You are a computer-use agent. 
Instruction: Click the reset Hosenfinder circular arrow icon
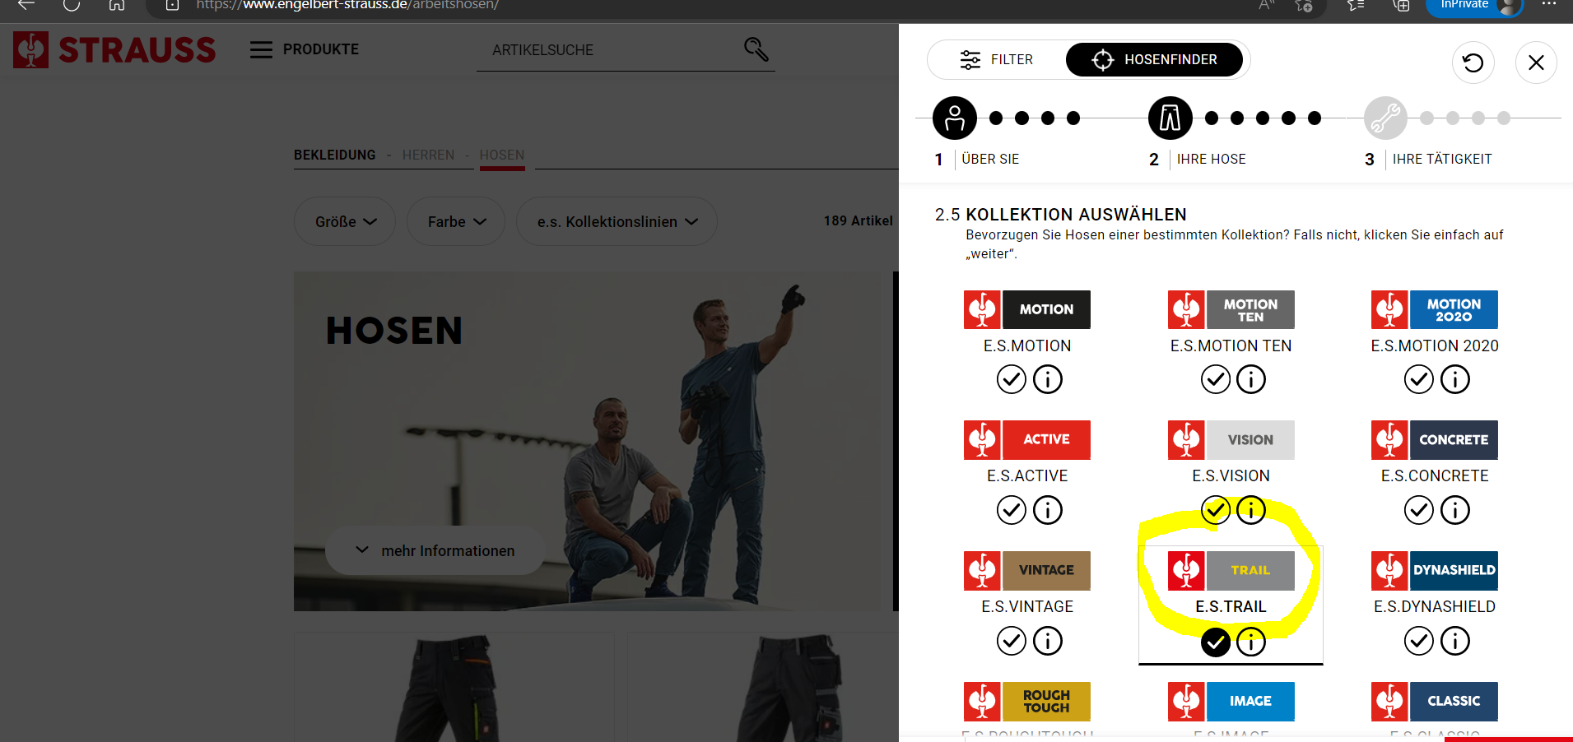[1473, 63]
